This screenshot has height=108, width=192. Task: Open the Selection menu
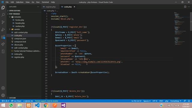[x=19, y=2]
